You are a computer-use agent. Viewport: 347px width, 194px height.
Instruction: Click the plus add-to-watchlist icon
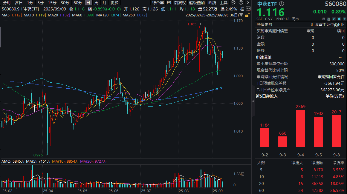[x=344, y=19]
